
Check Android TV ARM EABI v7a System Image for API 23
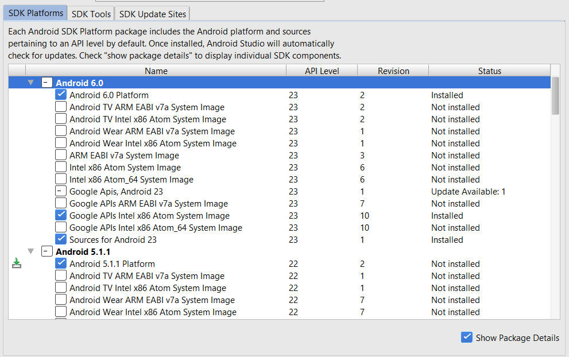point(61,107)
